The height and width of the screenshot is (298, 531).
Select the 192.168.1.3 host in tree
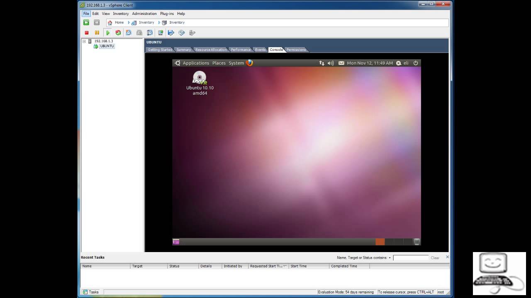click(x=103, y=41)
